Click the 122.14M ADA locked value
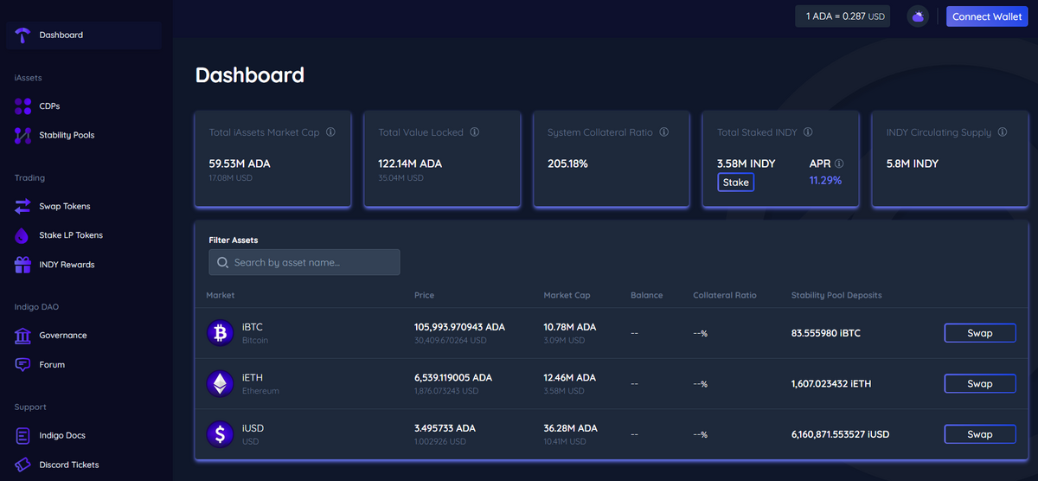Image resolution: width=1038 pixels, height=481 pixels. pyautogui.click(x=410, y=164)
